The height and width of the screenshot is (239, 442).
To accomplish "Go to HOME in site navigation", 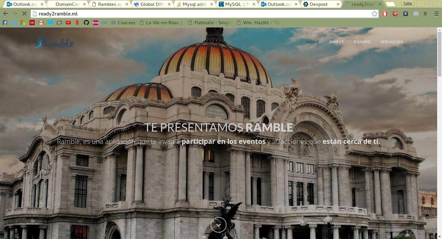I will (313, 42).
